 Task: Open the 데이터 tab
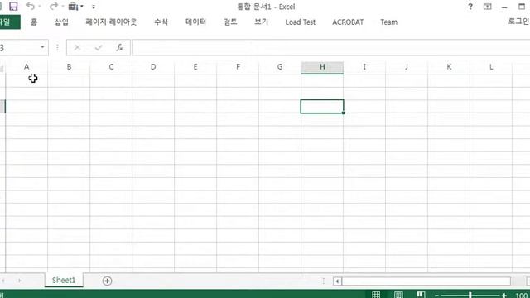point(195,22)
